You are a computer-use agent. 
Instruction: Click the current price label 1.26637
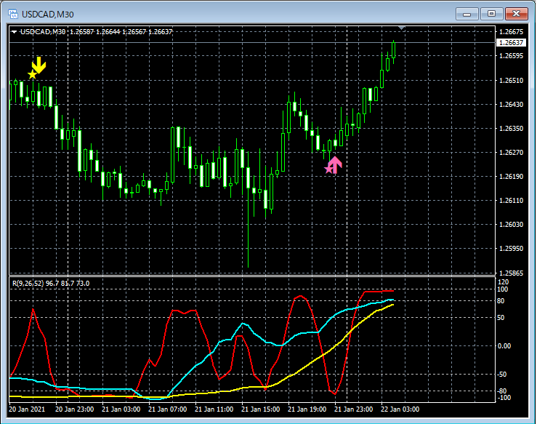[510, 43]
